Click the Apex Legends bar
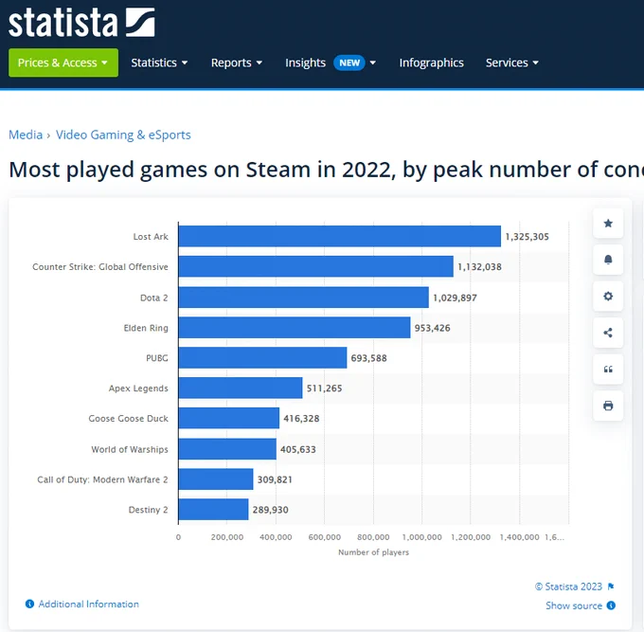The height and width of the screenshot is (632, 644). point(241,388)
